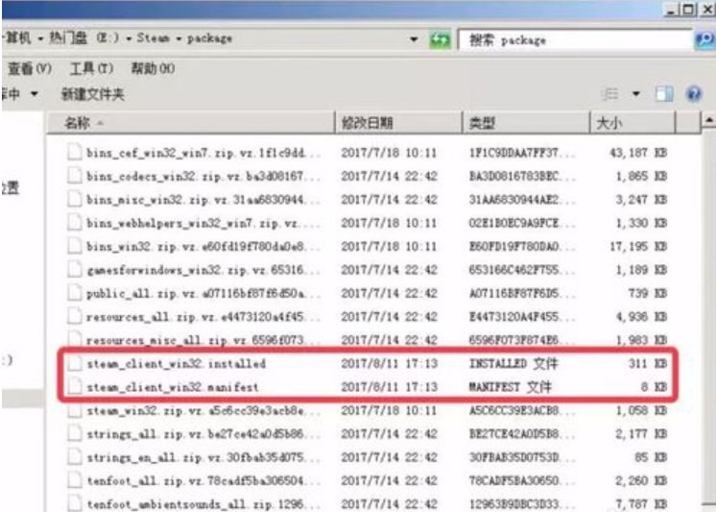Image resolution: width=716 pixels, height=512 pixels.
Task: Select file icon of public_all.zip
Action: click(75, 293)
